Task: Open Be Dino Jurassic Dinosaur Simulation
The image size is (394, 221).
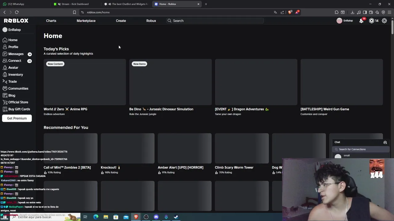Action: (x=170, y=87)
